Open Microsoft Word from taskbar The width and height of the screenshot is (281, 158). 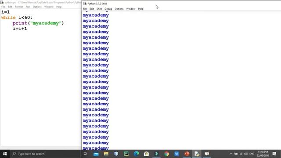point(177,154)
